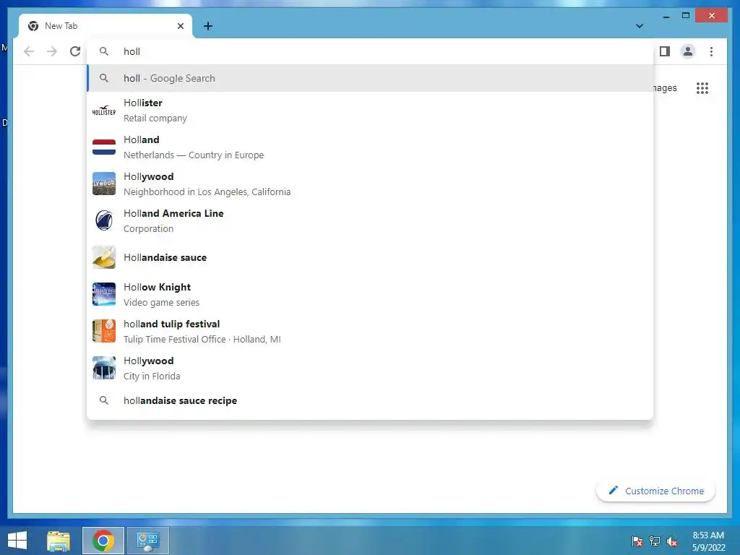
Task: Click the Hollandaise sauce picture thumbnail
Action: click(x=104, y=257)
